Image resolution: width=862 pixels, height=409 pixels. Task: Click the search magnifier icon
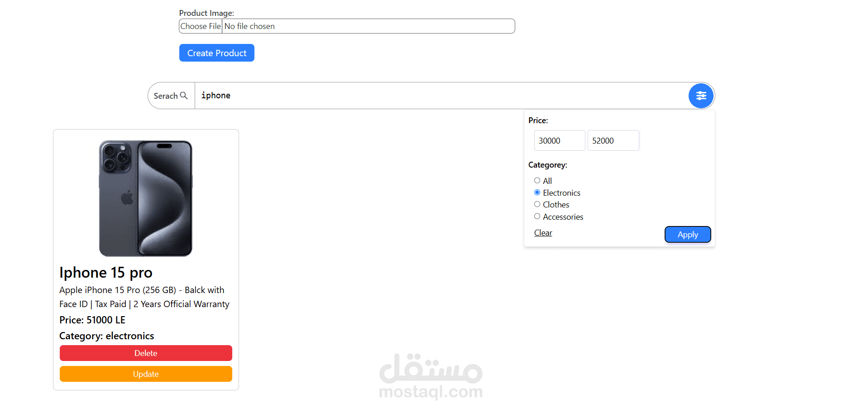[183, 96]
